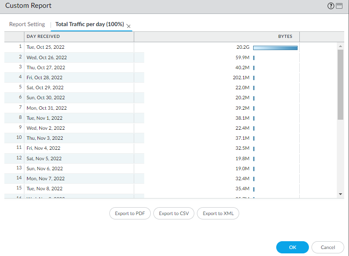Click the 37.1M bytes value
Viewport: 349px width, 256px height.
pos(242,138)
